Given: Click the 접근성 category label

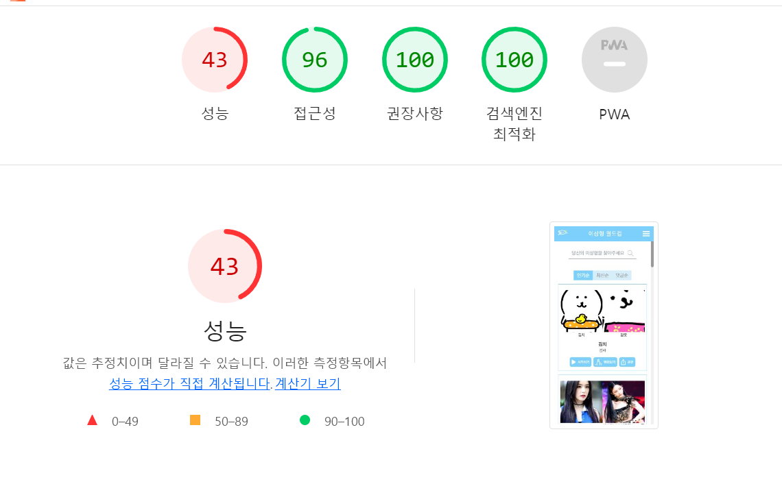Looking at the screenshot, I should point(315,114).
